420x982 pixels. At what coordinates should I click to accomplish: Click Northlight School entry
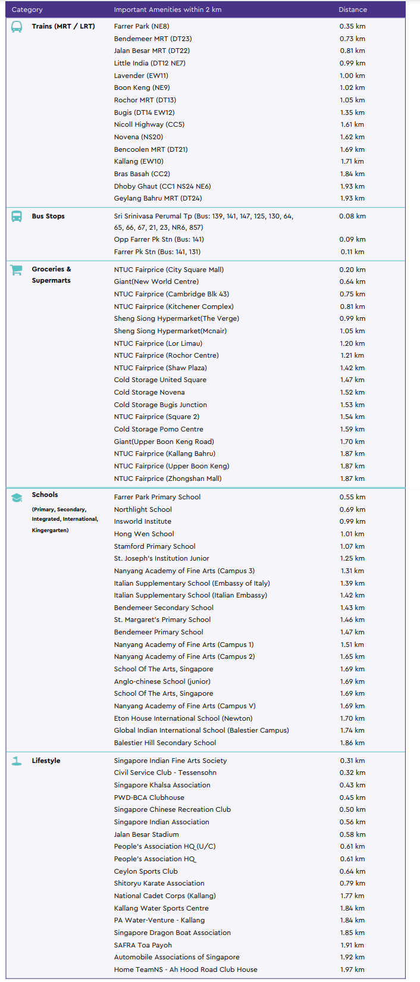(143, 509)
